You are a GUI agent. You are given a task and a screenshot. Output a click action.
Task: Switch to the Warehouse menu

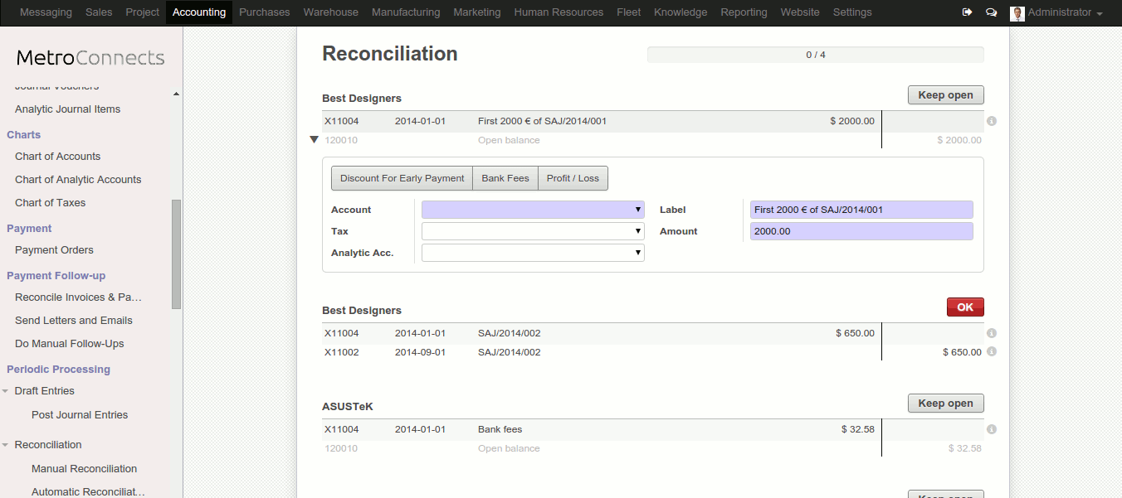330,12
